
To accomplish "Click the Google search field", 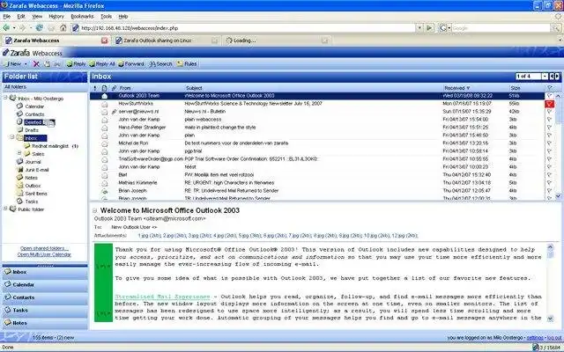I will click(x=501, y=27).
